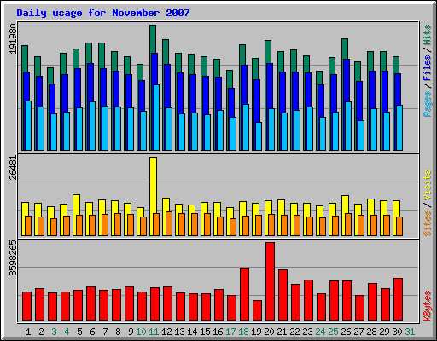Click green weekend day label 24
The image size is (437, 341).
tap(320, 332)
